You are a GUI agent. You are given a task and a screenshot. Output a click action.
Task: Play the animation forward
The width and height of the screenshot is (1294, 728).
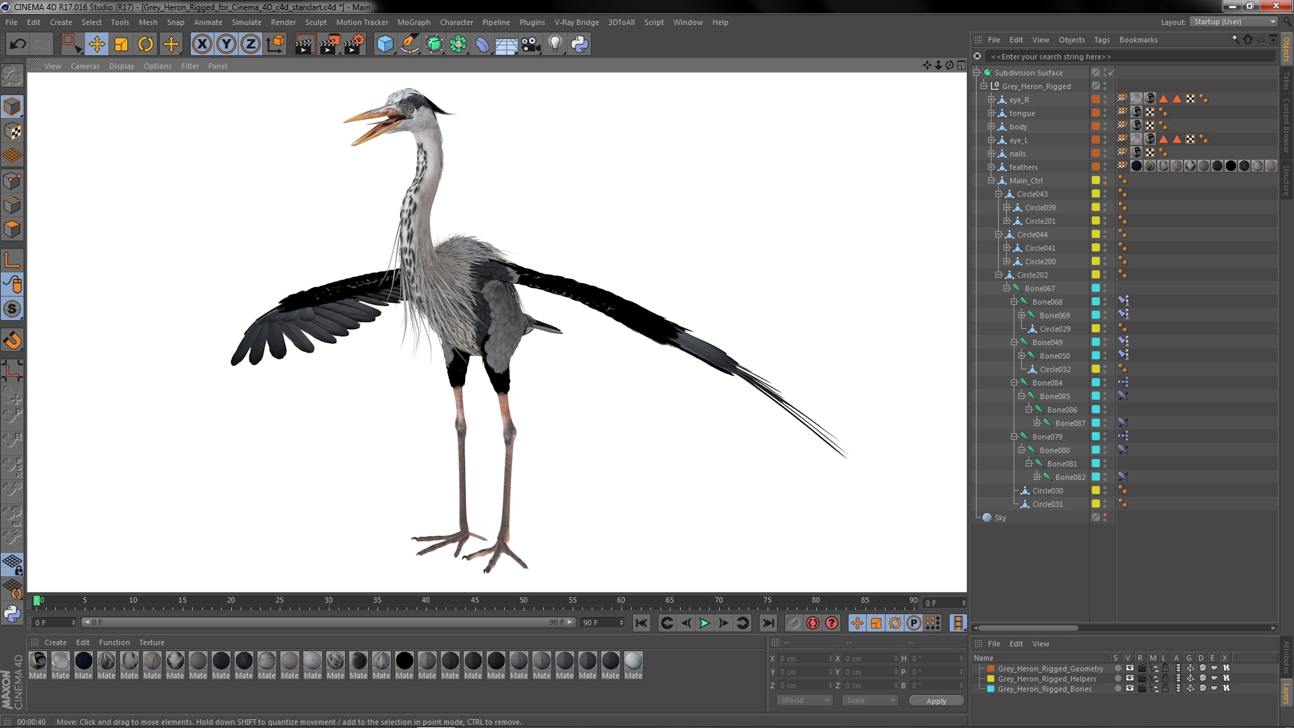coord(704,623)
